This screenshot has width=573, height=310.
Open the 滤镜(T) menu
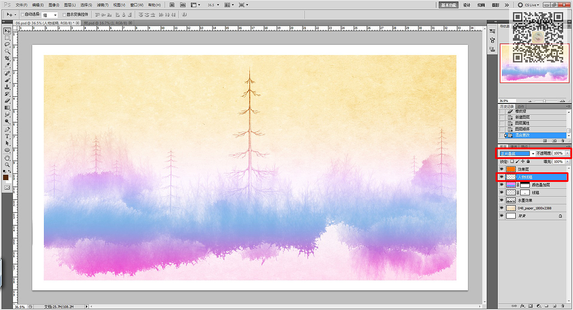(x=103, y=5)
